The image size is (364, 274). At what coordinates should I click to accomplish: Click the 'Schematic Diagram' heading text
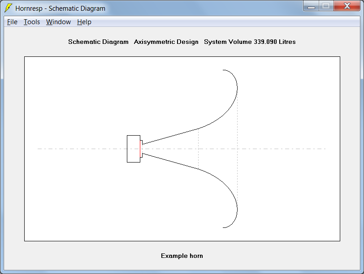98,42
